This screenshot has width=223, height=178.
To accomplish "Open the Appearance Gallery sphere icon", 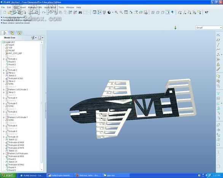I will pyautogui.click(x=109, y=13).
